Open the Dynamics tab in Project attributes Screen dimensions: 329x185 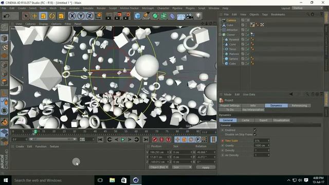tap(276, 105)
